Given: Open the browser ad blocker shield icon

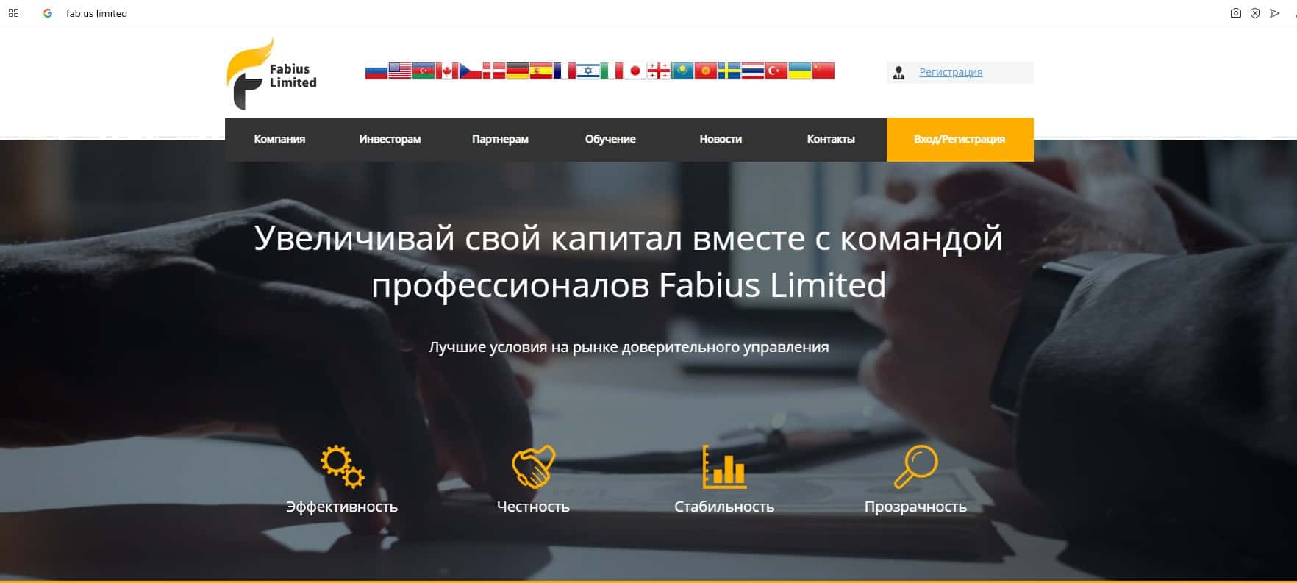Looking at the screenshot, I should coord(1255,13).
